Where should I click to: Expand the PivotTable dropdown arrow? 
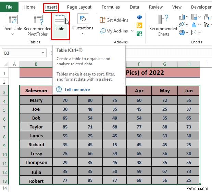click(x=12, y=34)
